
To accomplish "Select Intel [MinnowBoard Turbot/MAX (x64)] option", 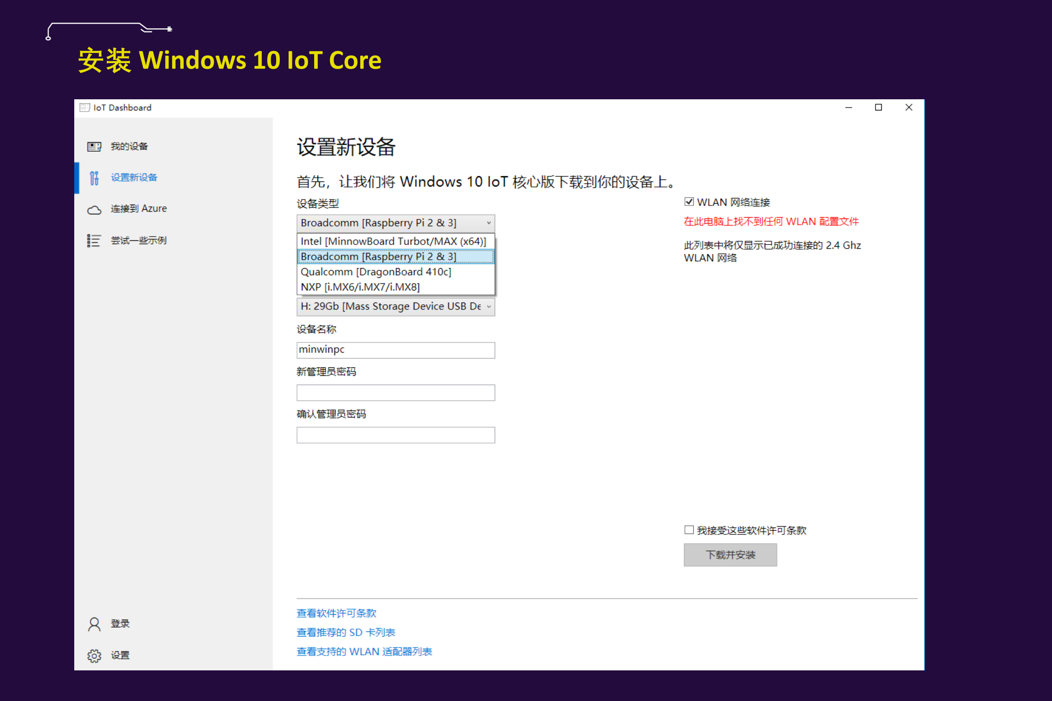I will (393, 241).
